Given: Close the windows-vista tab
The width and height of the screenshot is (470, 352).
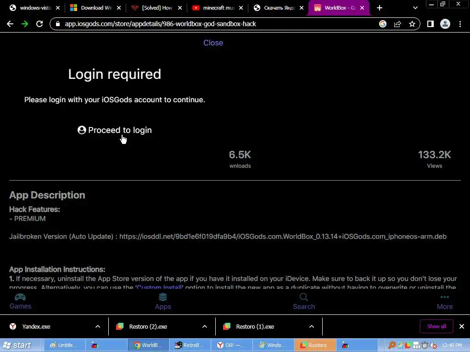Looking at the screenshot, I should (58, 8).
